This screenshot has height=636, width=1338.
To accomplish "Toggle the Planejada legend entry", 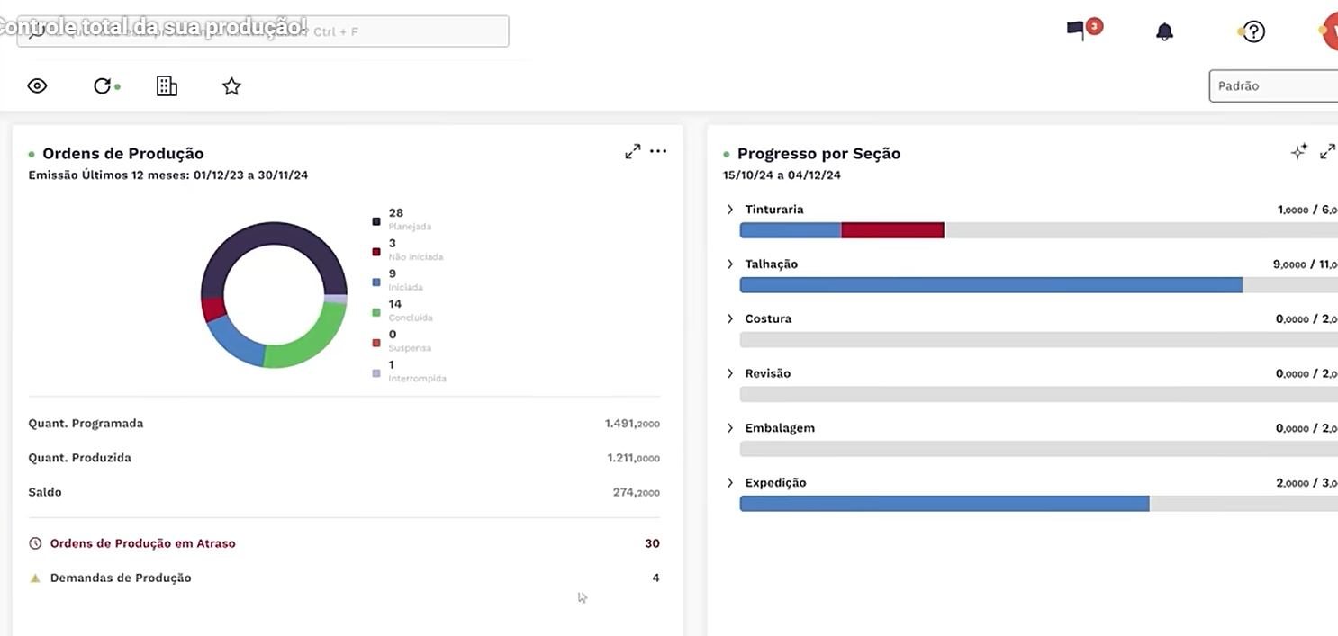I will point(396,219).
